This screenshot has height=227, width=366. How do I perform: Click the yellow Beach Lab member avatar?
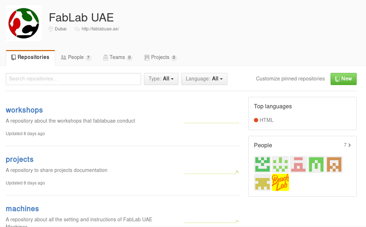point(280,182)
